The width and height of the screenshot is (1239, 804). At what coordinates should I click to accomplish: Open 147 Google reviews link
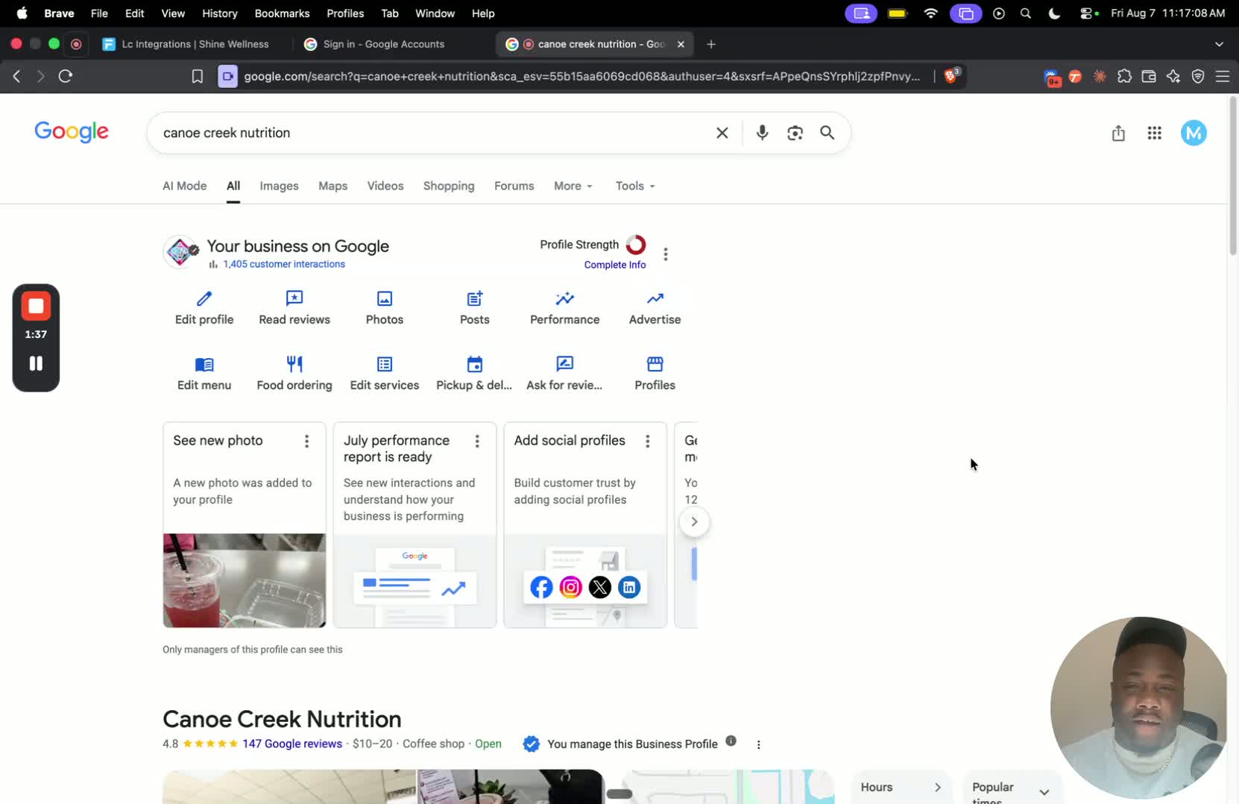pyautogui.click(x=292, y=744)
